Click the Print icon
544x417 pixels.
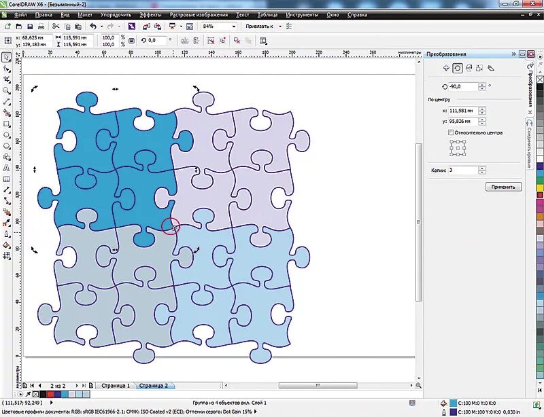(x=41, y=26)
